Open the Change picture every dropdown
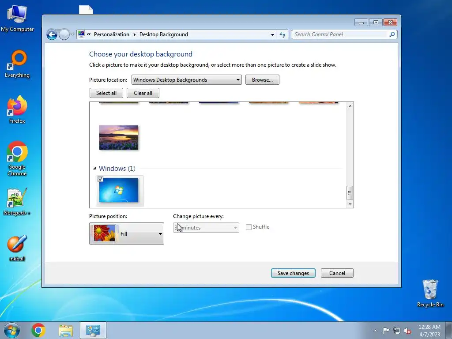452x339 pixels. coord(206,227)
